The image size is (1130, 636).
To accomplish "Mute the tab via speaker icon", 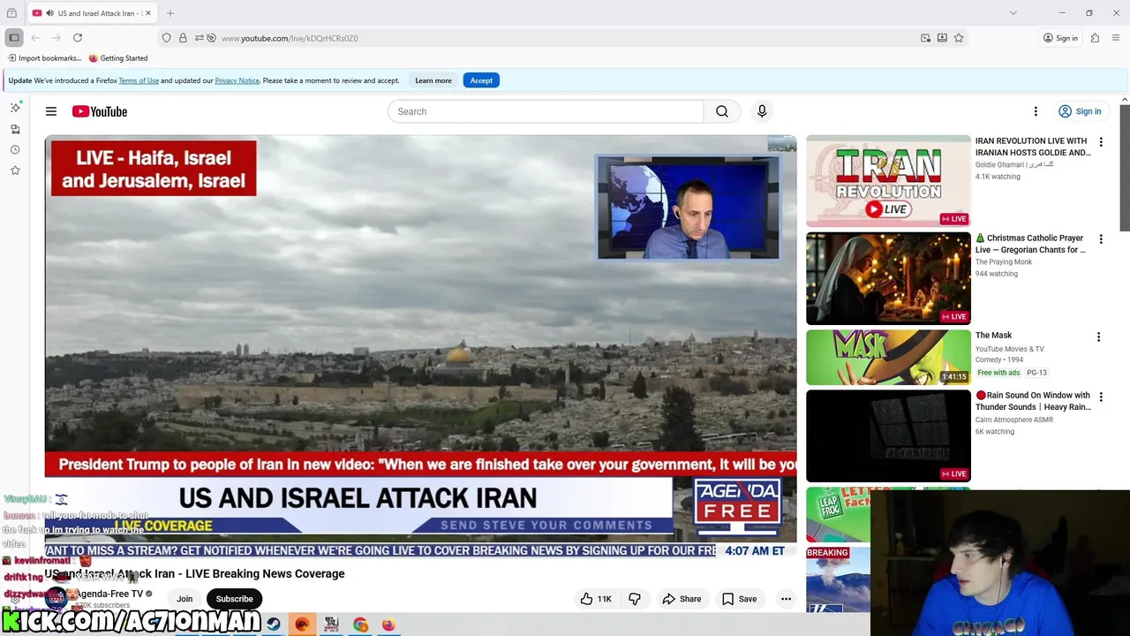I will 49,13.
